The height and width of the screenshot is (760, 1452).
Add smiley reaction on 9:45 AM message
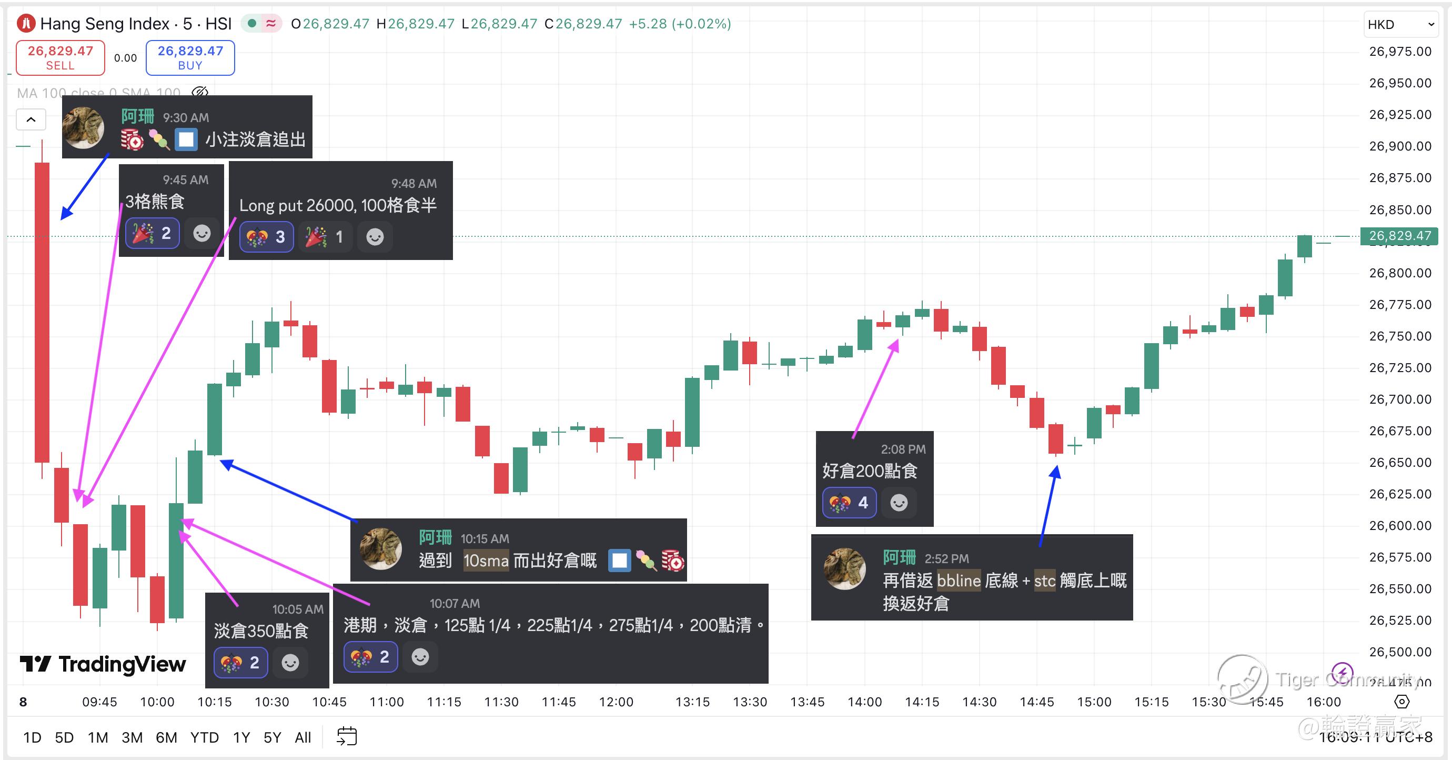point(201,233)
